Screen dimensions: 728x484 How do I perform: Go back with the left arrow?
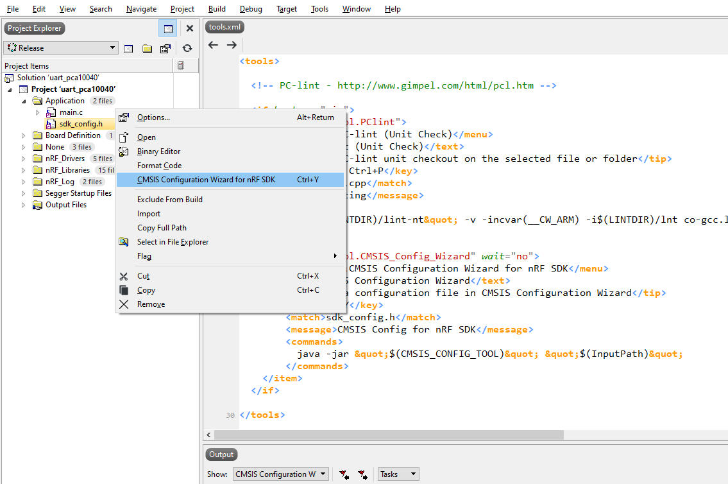[x=213, y=45]
